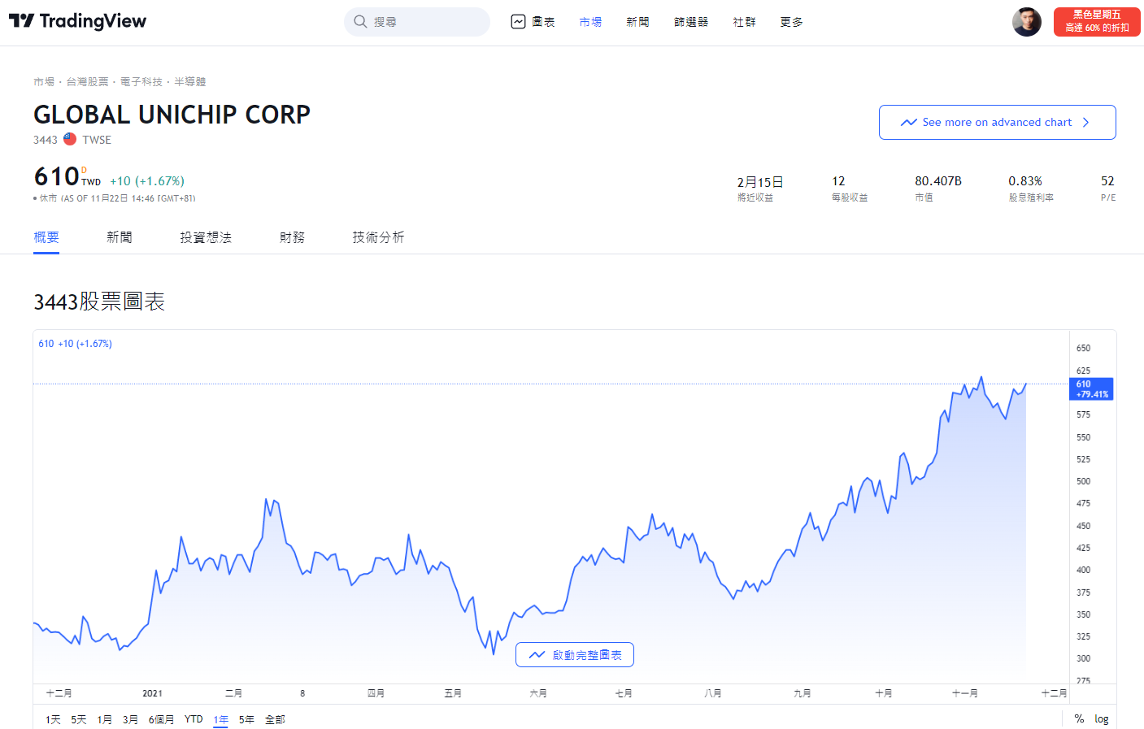Open the user profile avatar
This screenshot has height=729, width=1144.
point(1027,22)
